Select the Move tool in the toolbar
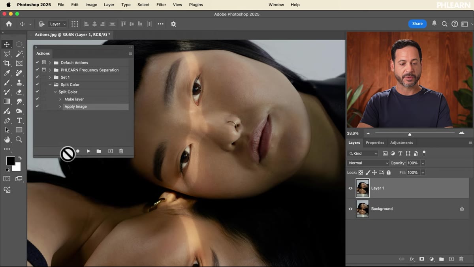This screenshot has height=267, width=474. click(7, 44)
